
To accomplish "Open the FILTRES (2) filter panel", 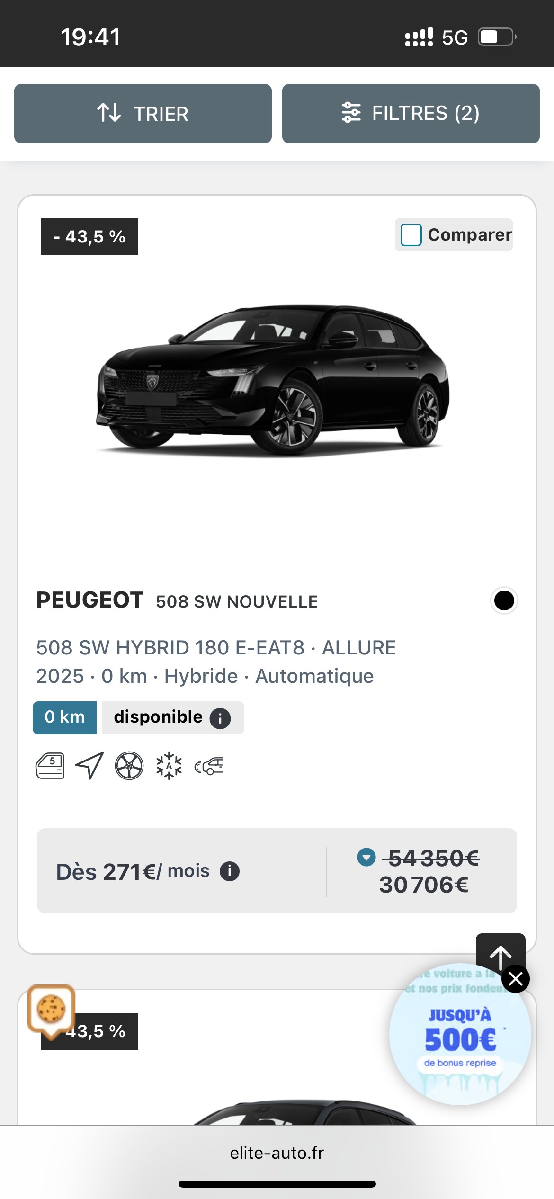I will coord(411,114).
